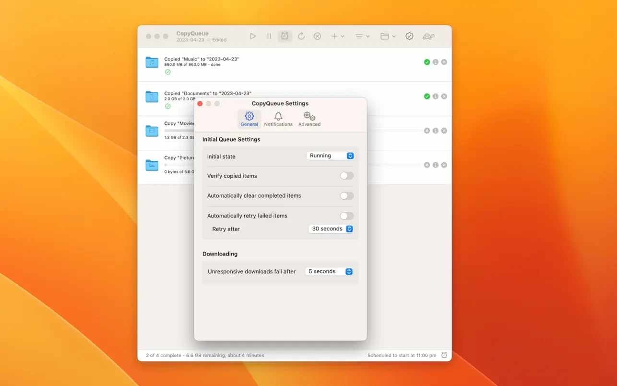This screenshot has width=617, height=386.
Task: Click the alarm clock schedule icon in toolbar
Action: [x=285, y=36]
